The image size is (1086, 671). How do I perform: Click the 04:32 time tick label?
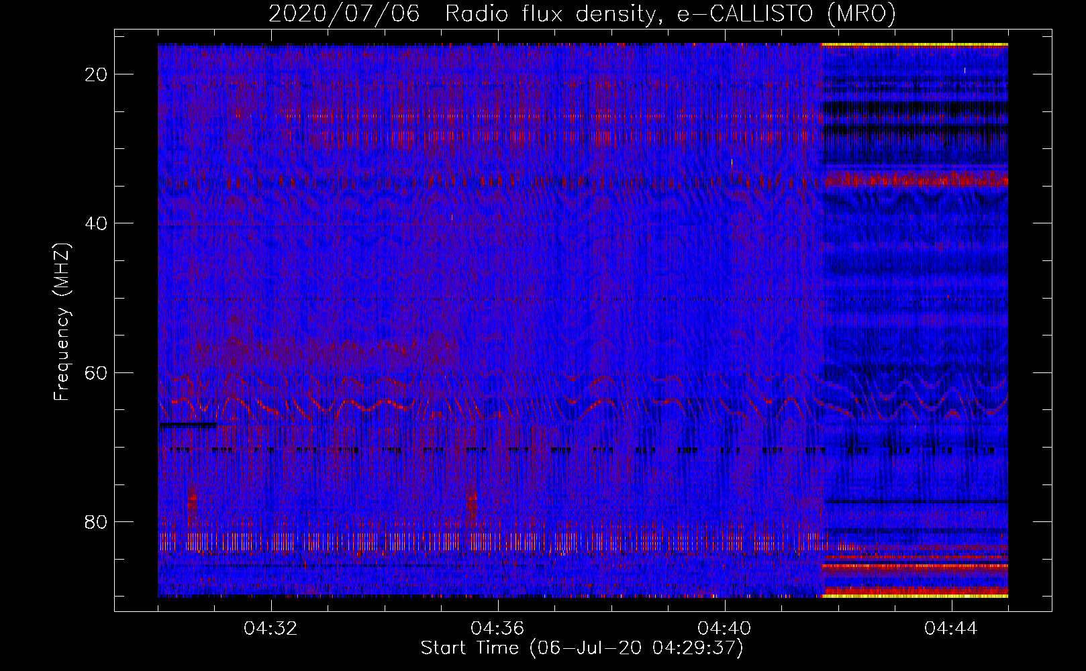tap(271, 629)
